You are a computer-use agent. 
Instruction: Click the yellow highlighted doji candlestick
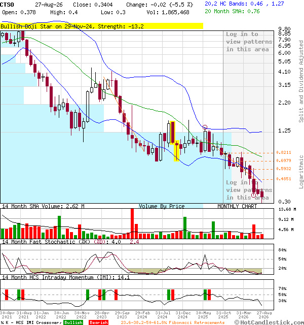click(177, 150)
